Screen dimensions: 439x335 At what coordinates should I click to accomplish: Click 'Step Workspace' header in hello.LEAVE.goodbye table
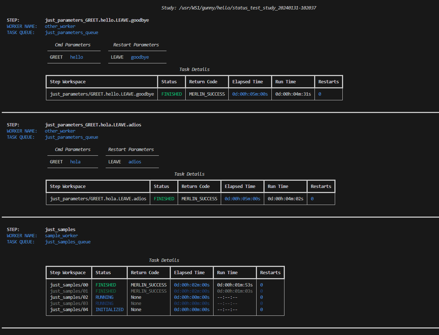(x=68, y=82)
